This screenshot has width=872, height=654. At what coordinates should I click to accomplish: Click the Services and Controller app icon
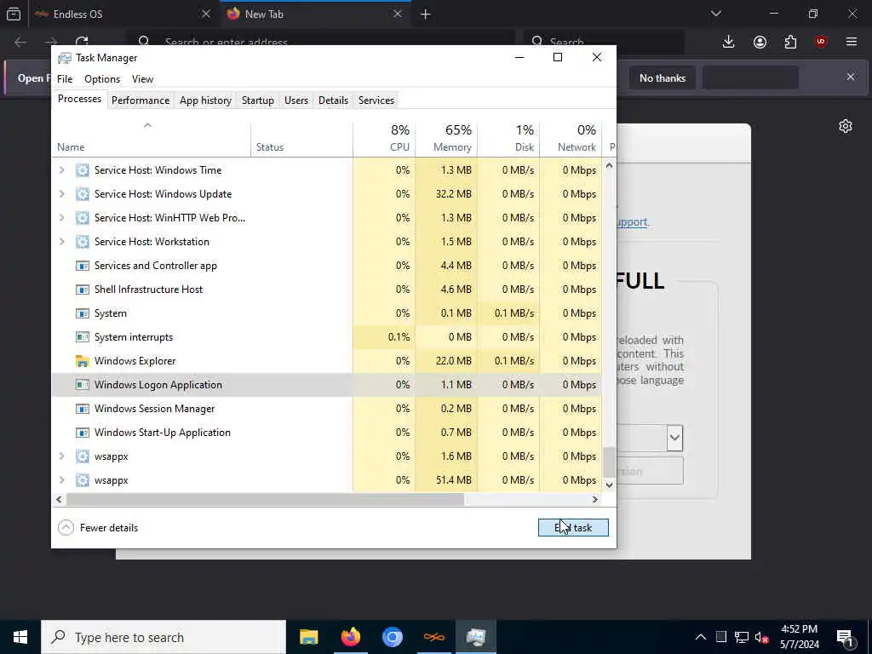click(83, 266)
